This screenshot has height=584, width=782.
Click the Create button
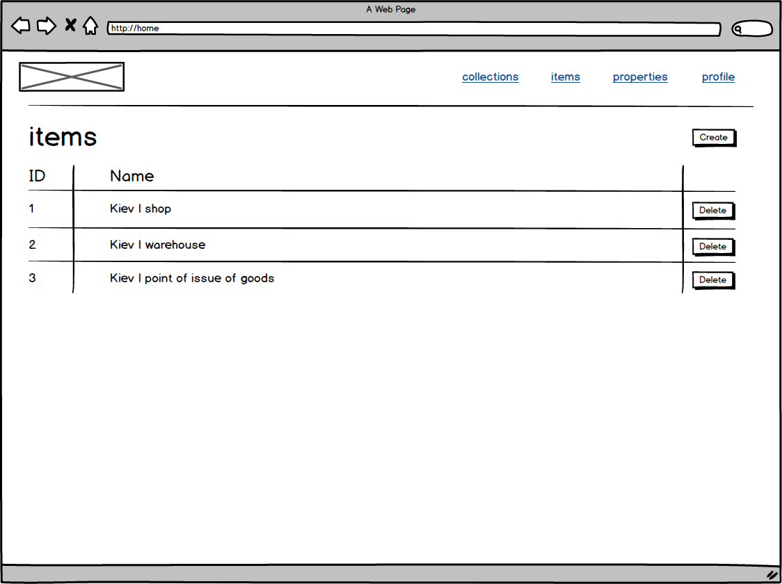715,138
